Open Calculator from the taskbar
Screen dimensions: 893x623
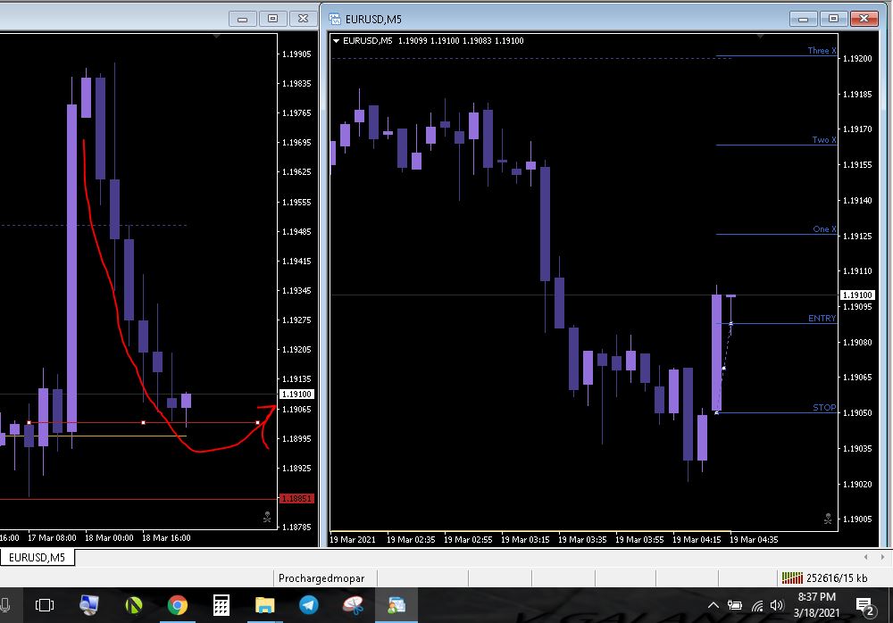pos(221,605)
